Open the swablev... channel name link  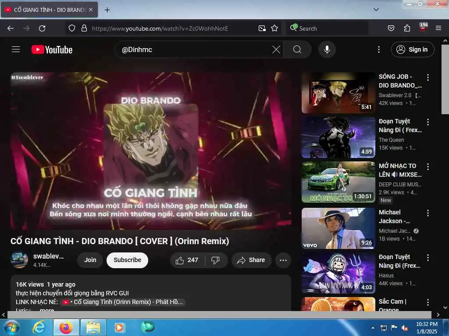48,256
